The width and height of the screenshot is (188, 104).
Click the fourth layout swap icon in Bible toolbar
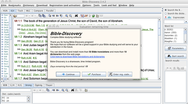(61, 16)
